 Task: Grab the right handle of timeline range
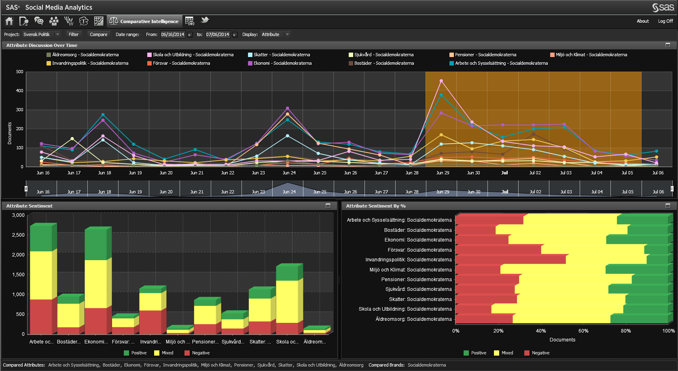pyautogui.click(x=672, y=189)
